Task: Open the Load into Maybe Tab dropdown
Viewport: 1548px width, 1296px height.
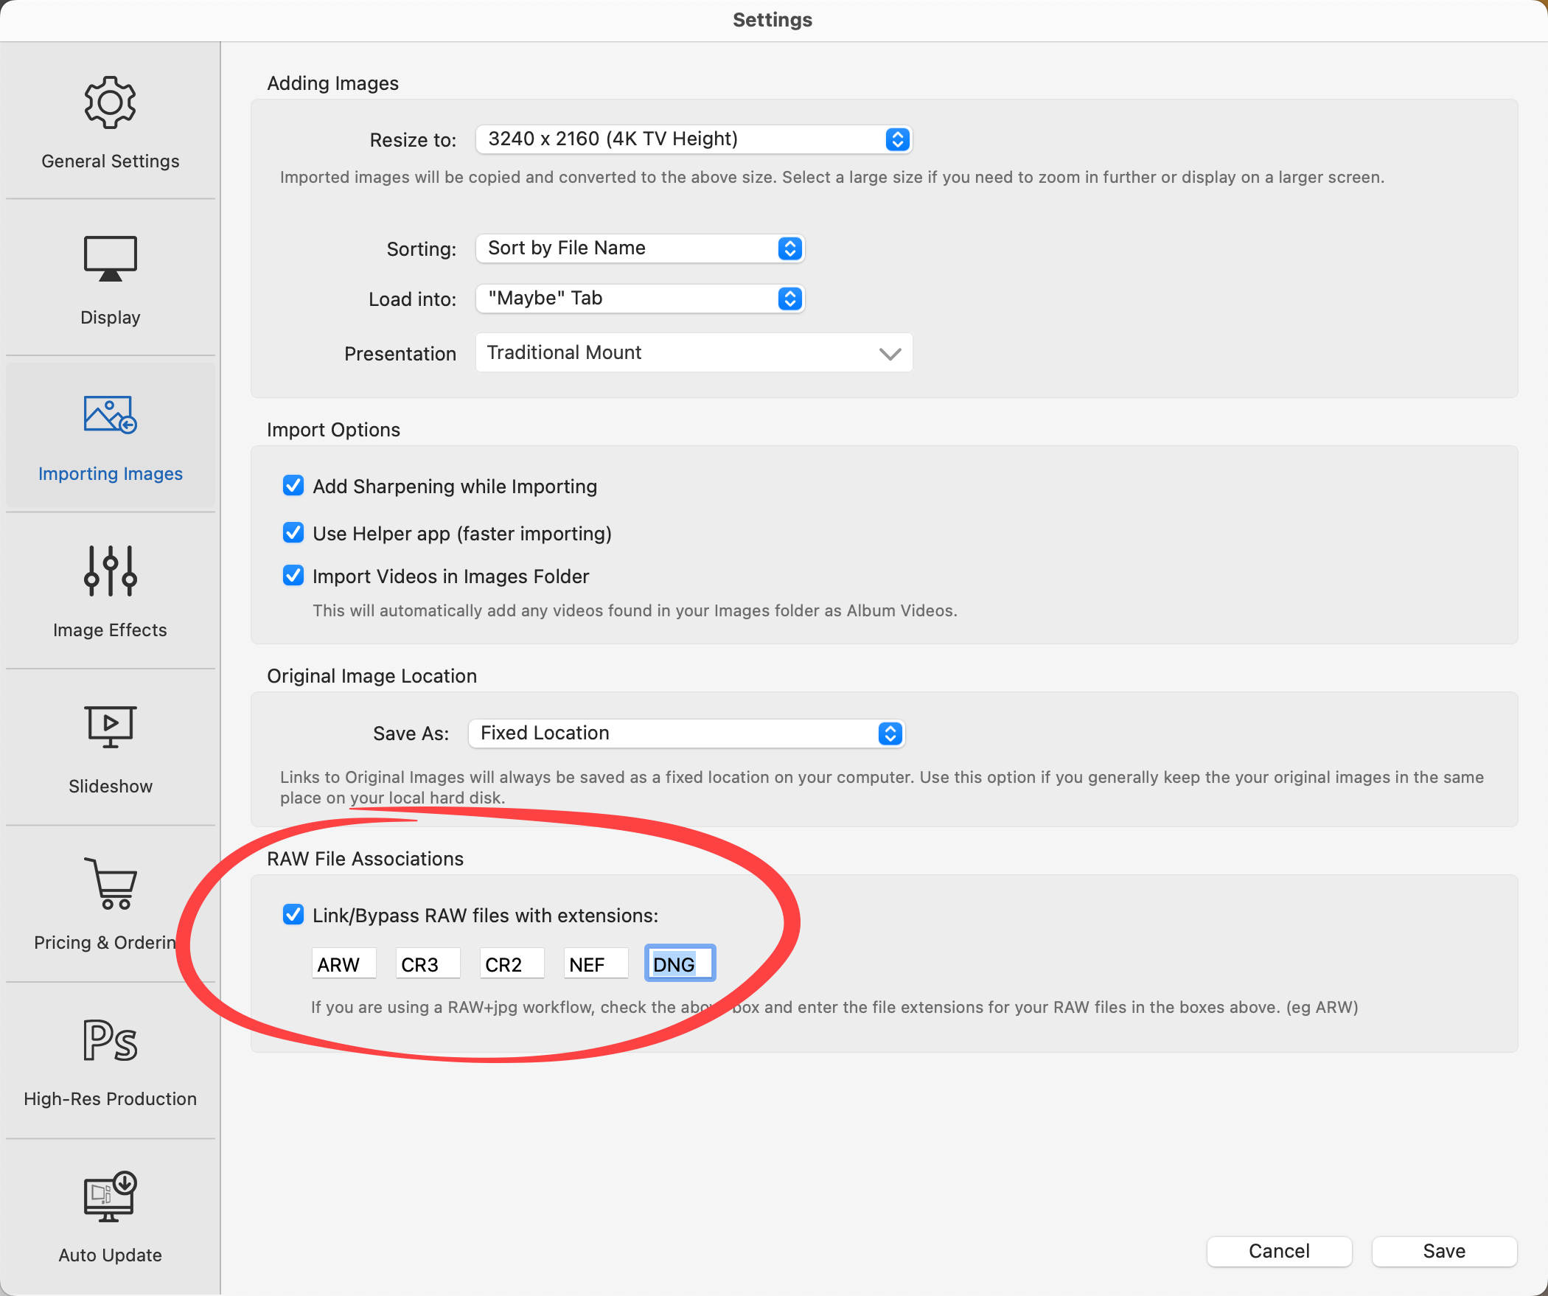Action: 639,299
